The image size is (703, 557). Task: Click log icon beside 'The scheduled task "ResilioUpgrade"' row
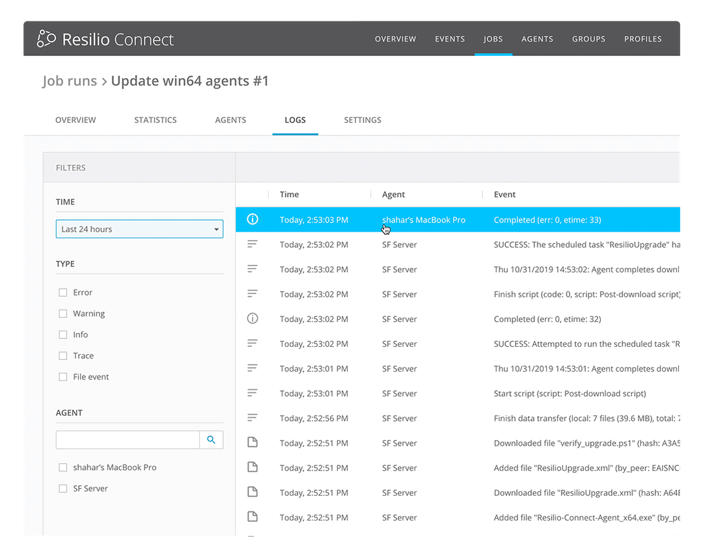(253, 244)
